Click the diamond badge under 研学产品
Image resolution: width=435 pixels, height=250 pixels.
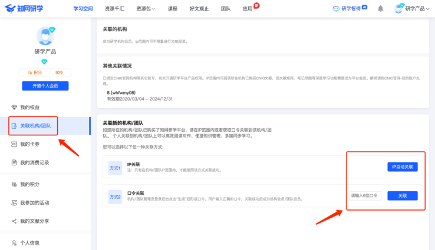pyautogui.click(x=45, y=62)
